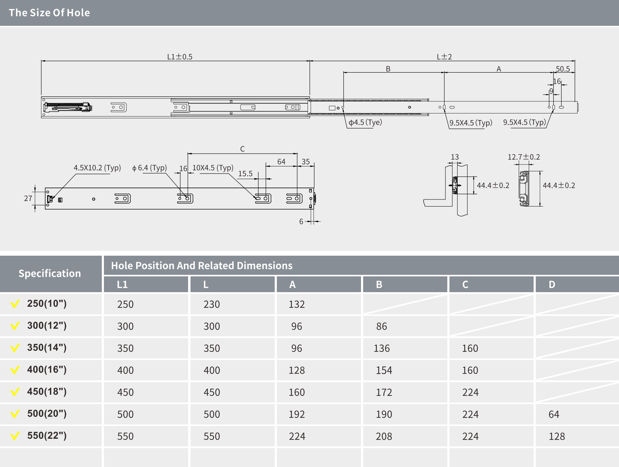Viewport: 619px width, 467px height.
Task: Click the yellow checkmark beside 350(14")
Action: pos(15,348)
